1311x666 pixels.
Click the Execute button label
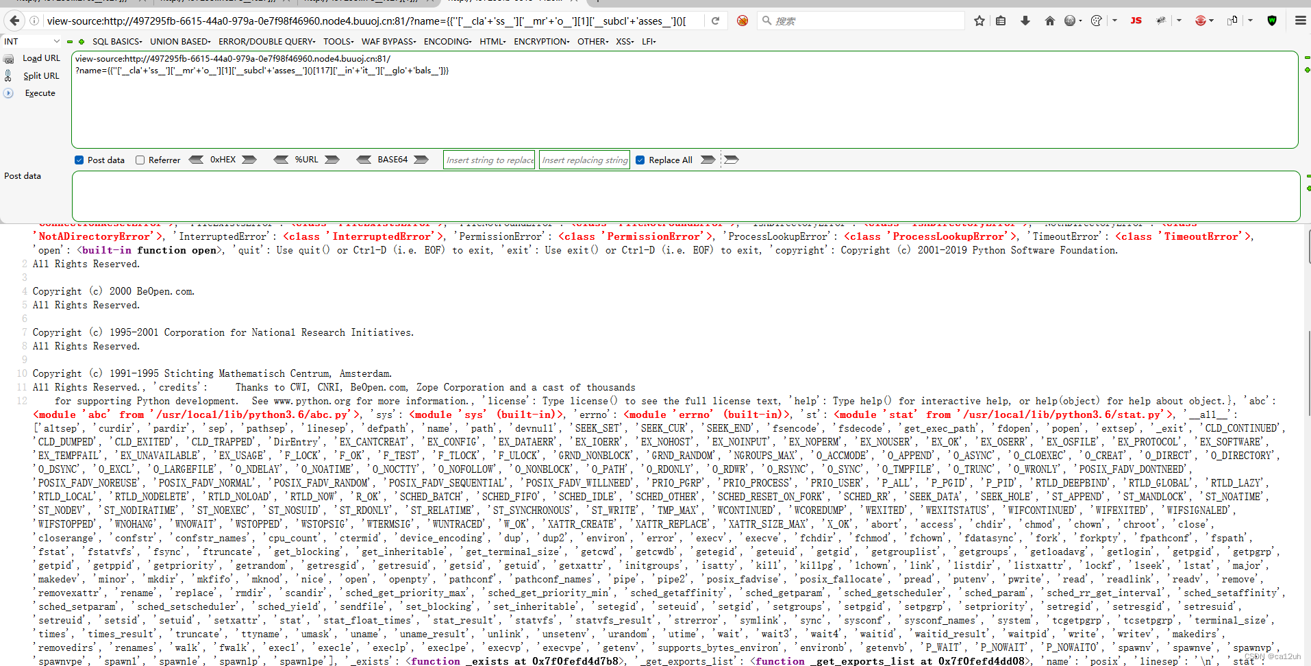tap(40, 93)
